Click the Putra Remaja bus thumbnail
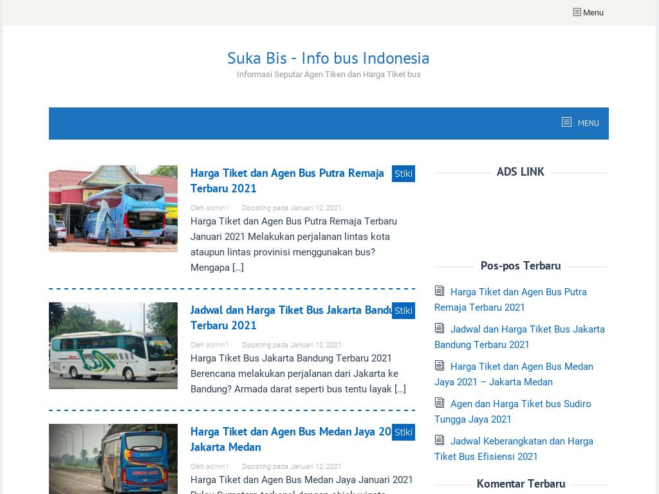This screenshot has width=659, height=494. click(113, 208)
